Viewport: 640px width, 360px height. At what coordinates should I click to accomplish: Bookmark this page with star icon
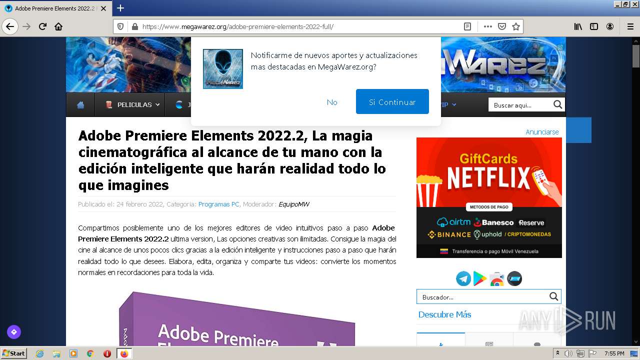click(x=516, y=26)
